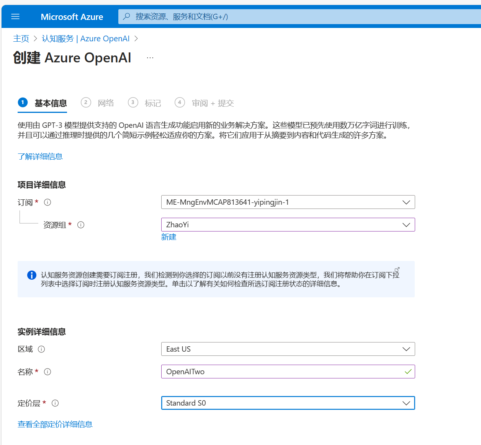Click the 创建 Azure OpenAI page title
Image resolution: width=481 pixels, height=445 pixels.
click(x=72, y=58)
